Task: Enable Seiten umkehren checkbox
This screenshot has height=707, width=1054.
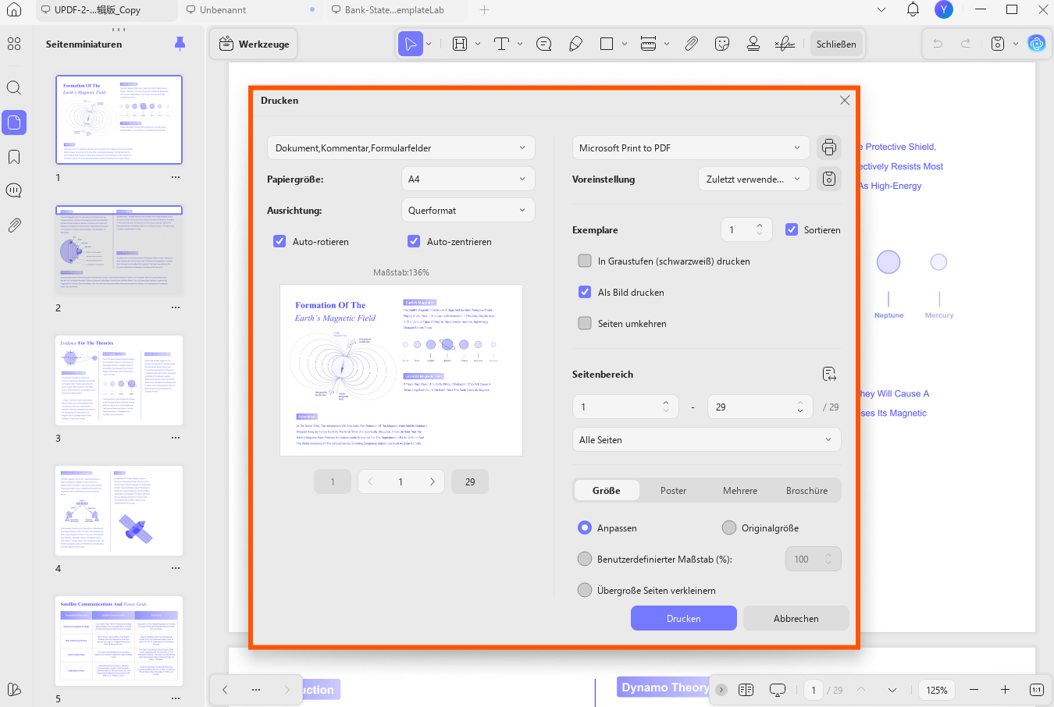Action: pos(585,323)
